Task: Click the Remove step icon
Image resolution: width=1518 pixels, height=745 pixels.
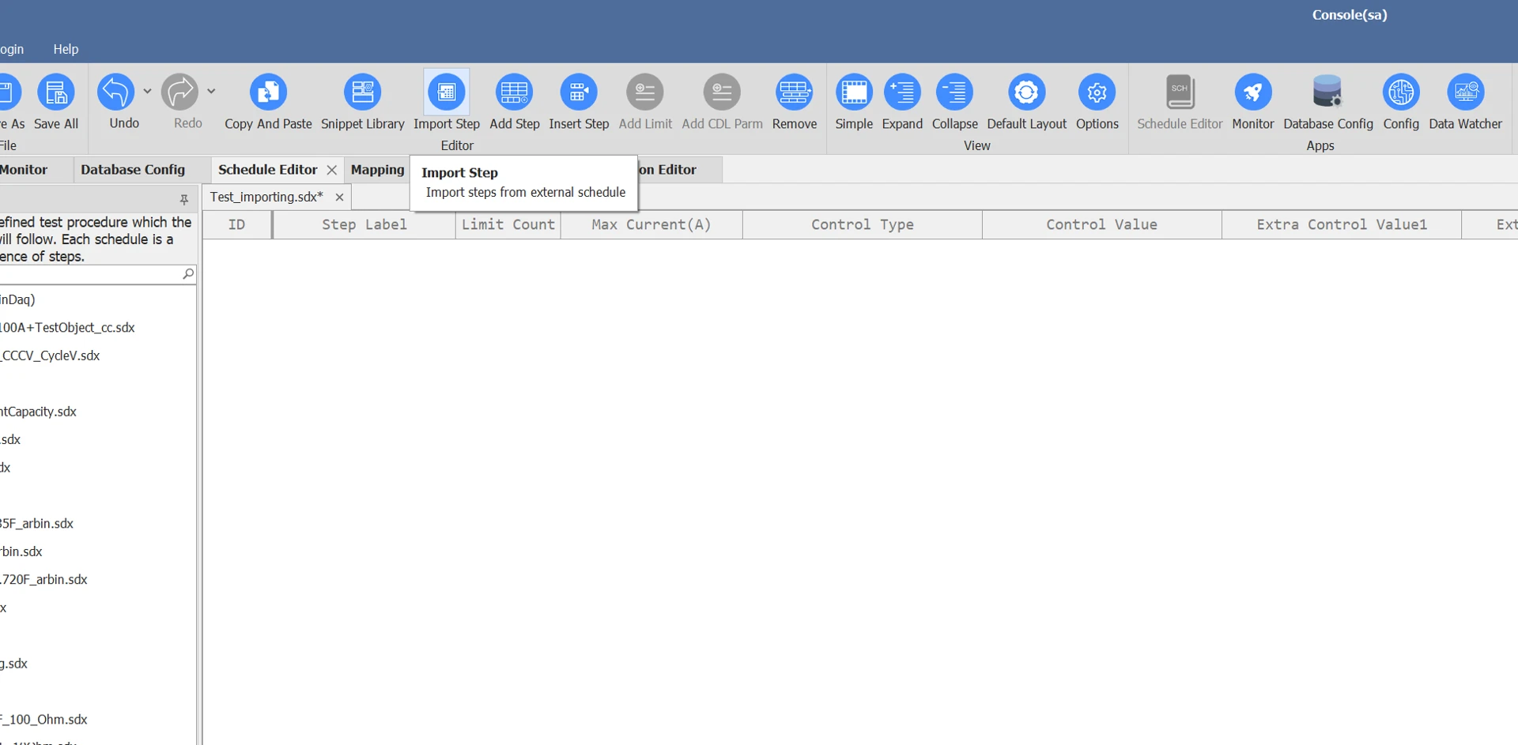Action: click(x=795, y=92)
